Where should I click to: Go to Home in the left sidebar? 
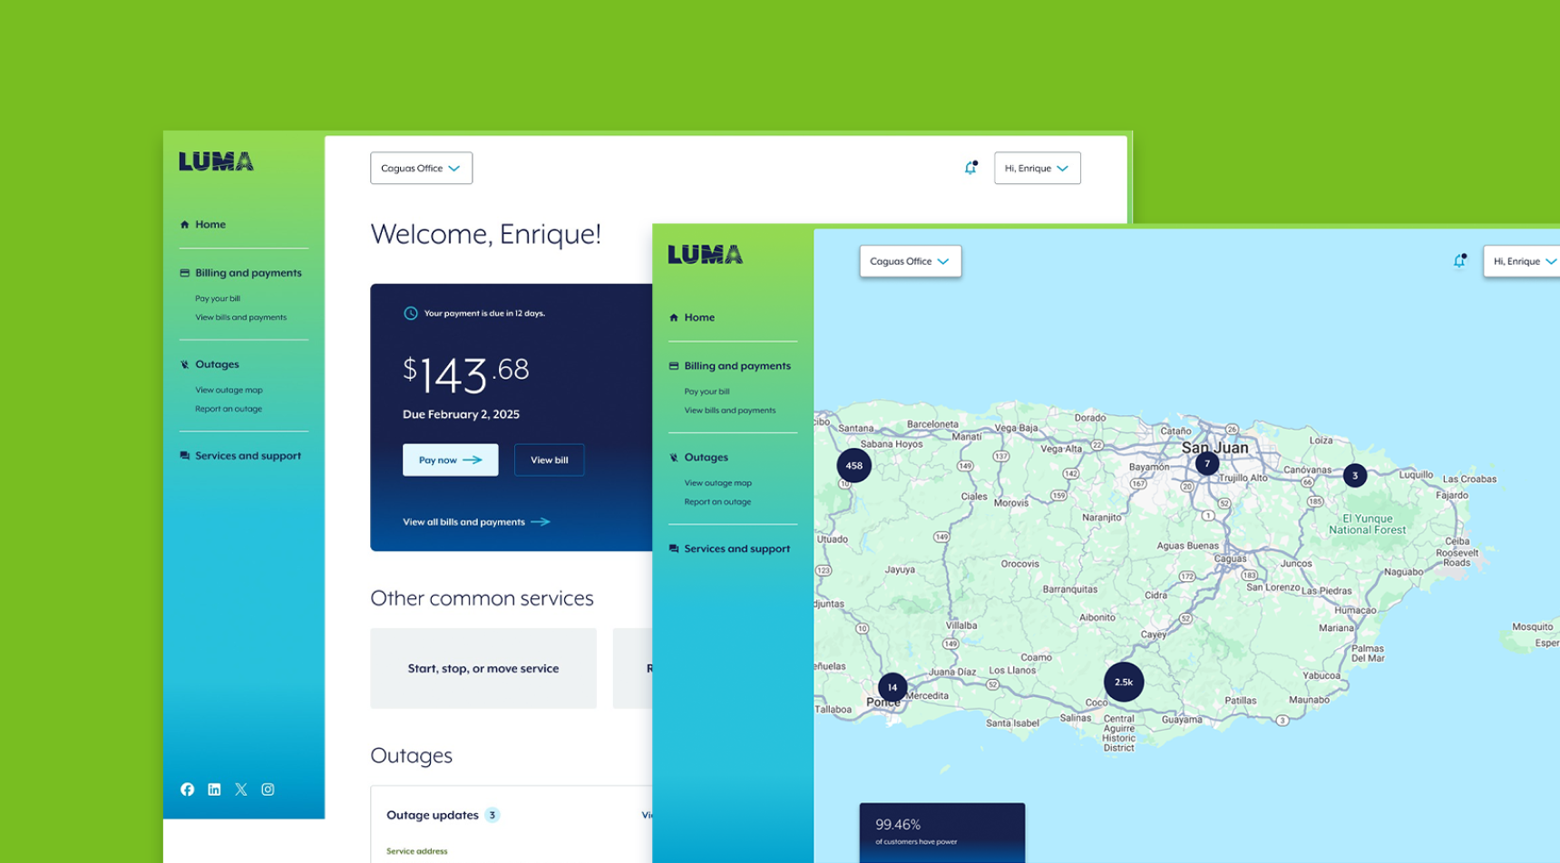tap(210, 224)
